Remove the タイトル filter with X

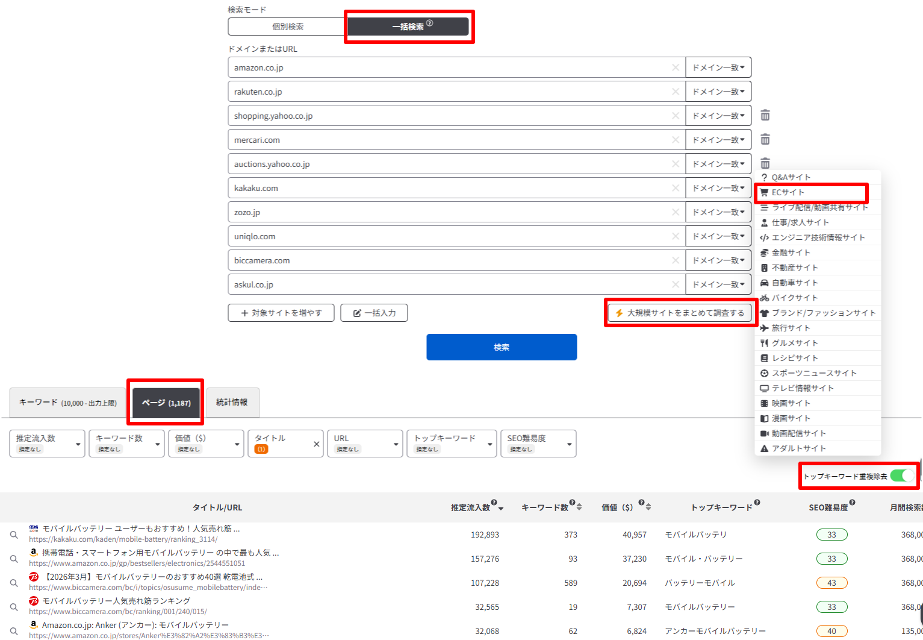(x=316, y=444)
